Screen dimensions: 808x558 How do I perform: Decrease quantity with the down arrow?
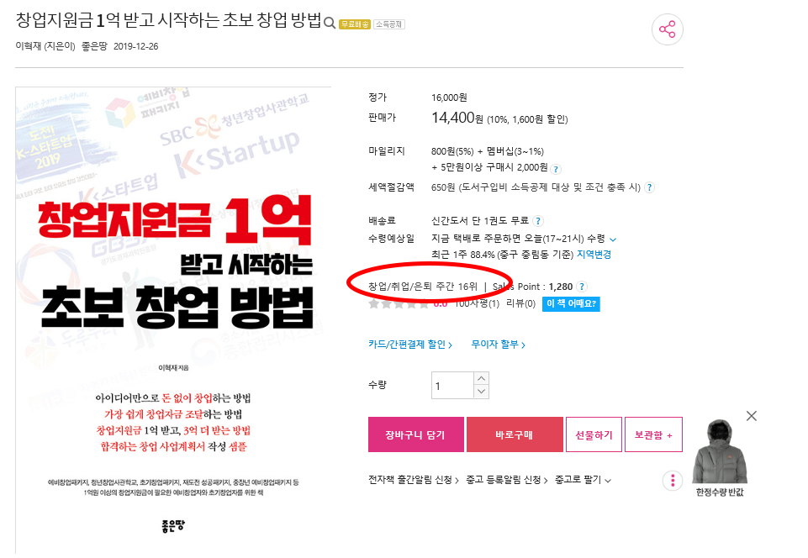(x=481, y=392)
